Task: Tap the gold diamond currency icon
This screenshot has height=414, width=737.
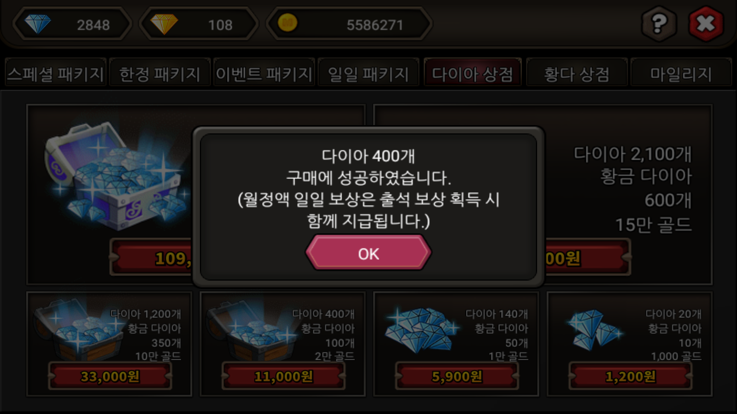Action: (164, 24)
